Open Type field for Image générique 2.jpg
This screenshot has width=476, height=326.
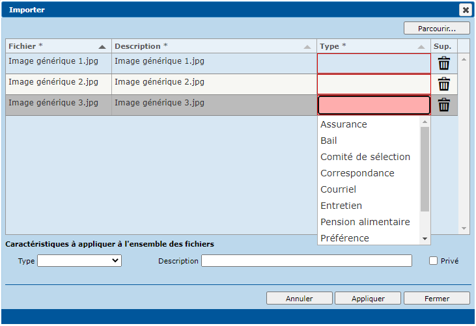(x=374, y=85)
